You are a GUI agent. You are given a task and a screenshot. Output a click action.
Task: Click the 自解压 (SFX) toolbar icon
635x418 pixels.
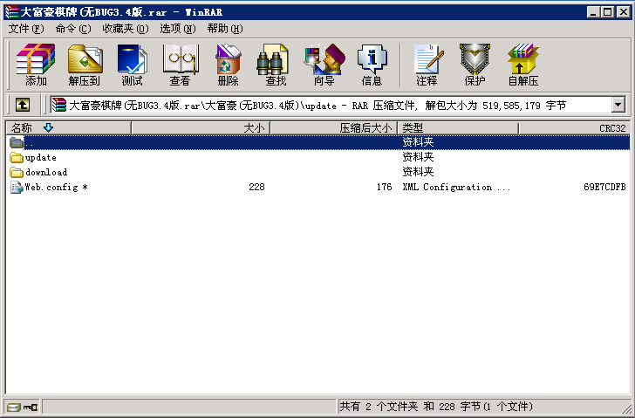[x=522, y=65]
